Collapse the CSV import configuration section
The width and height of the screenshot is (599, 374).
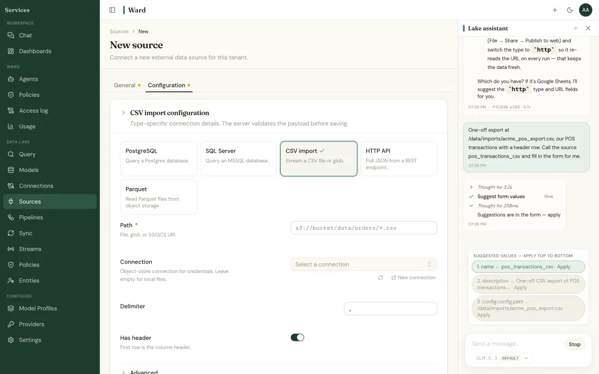click(123, 113)
